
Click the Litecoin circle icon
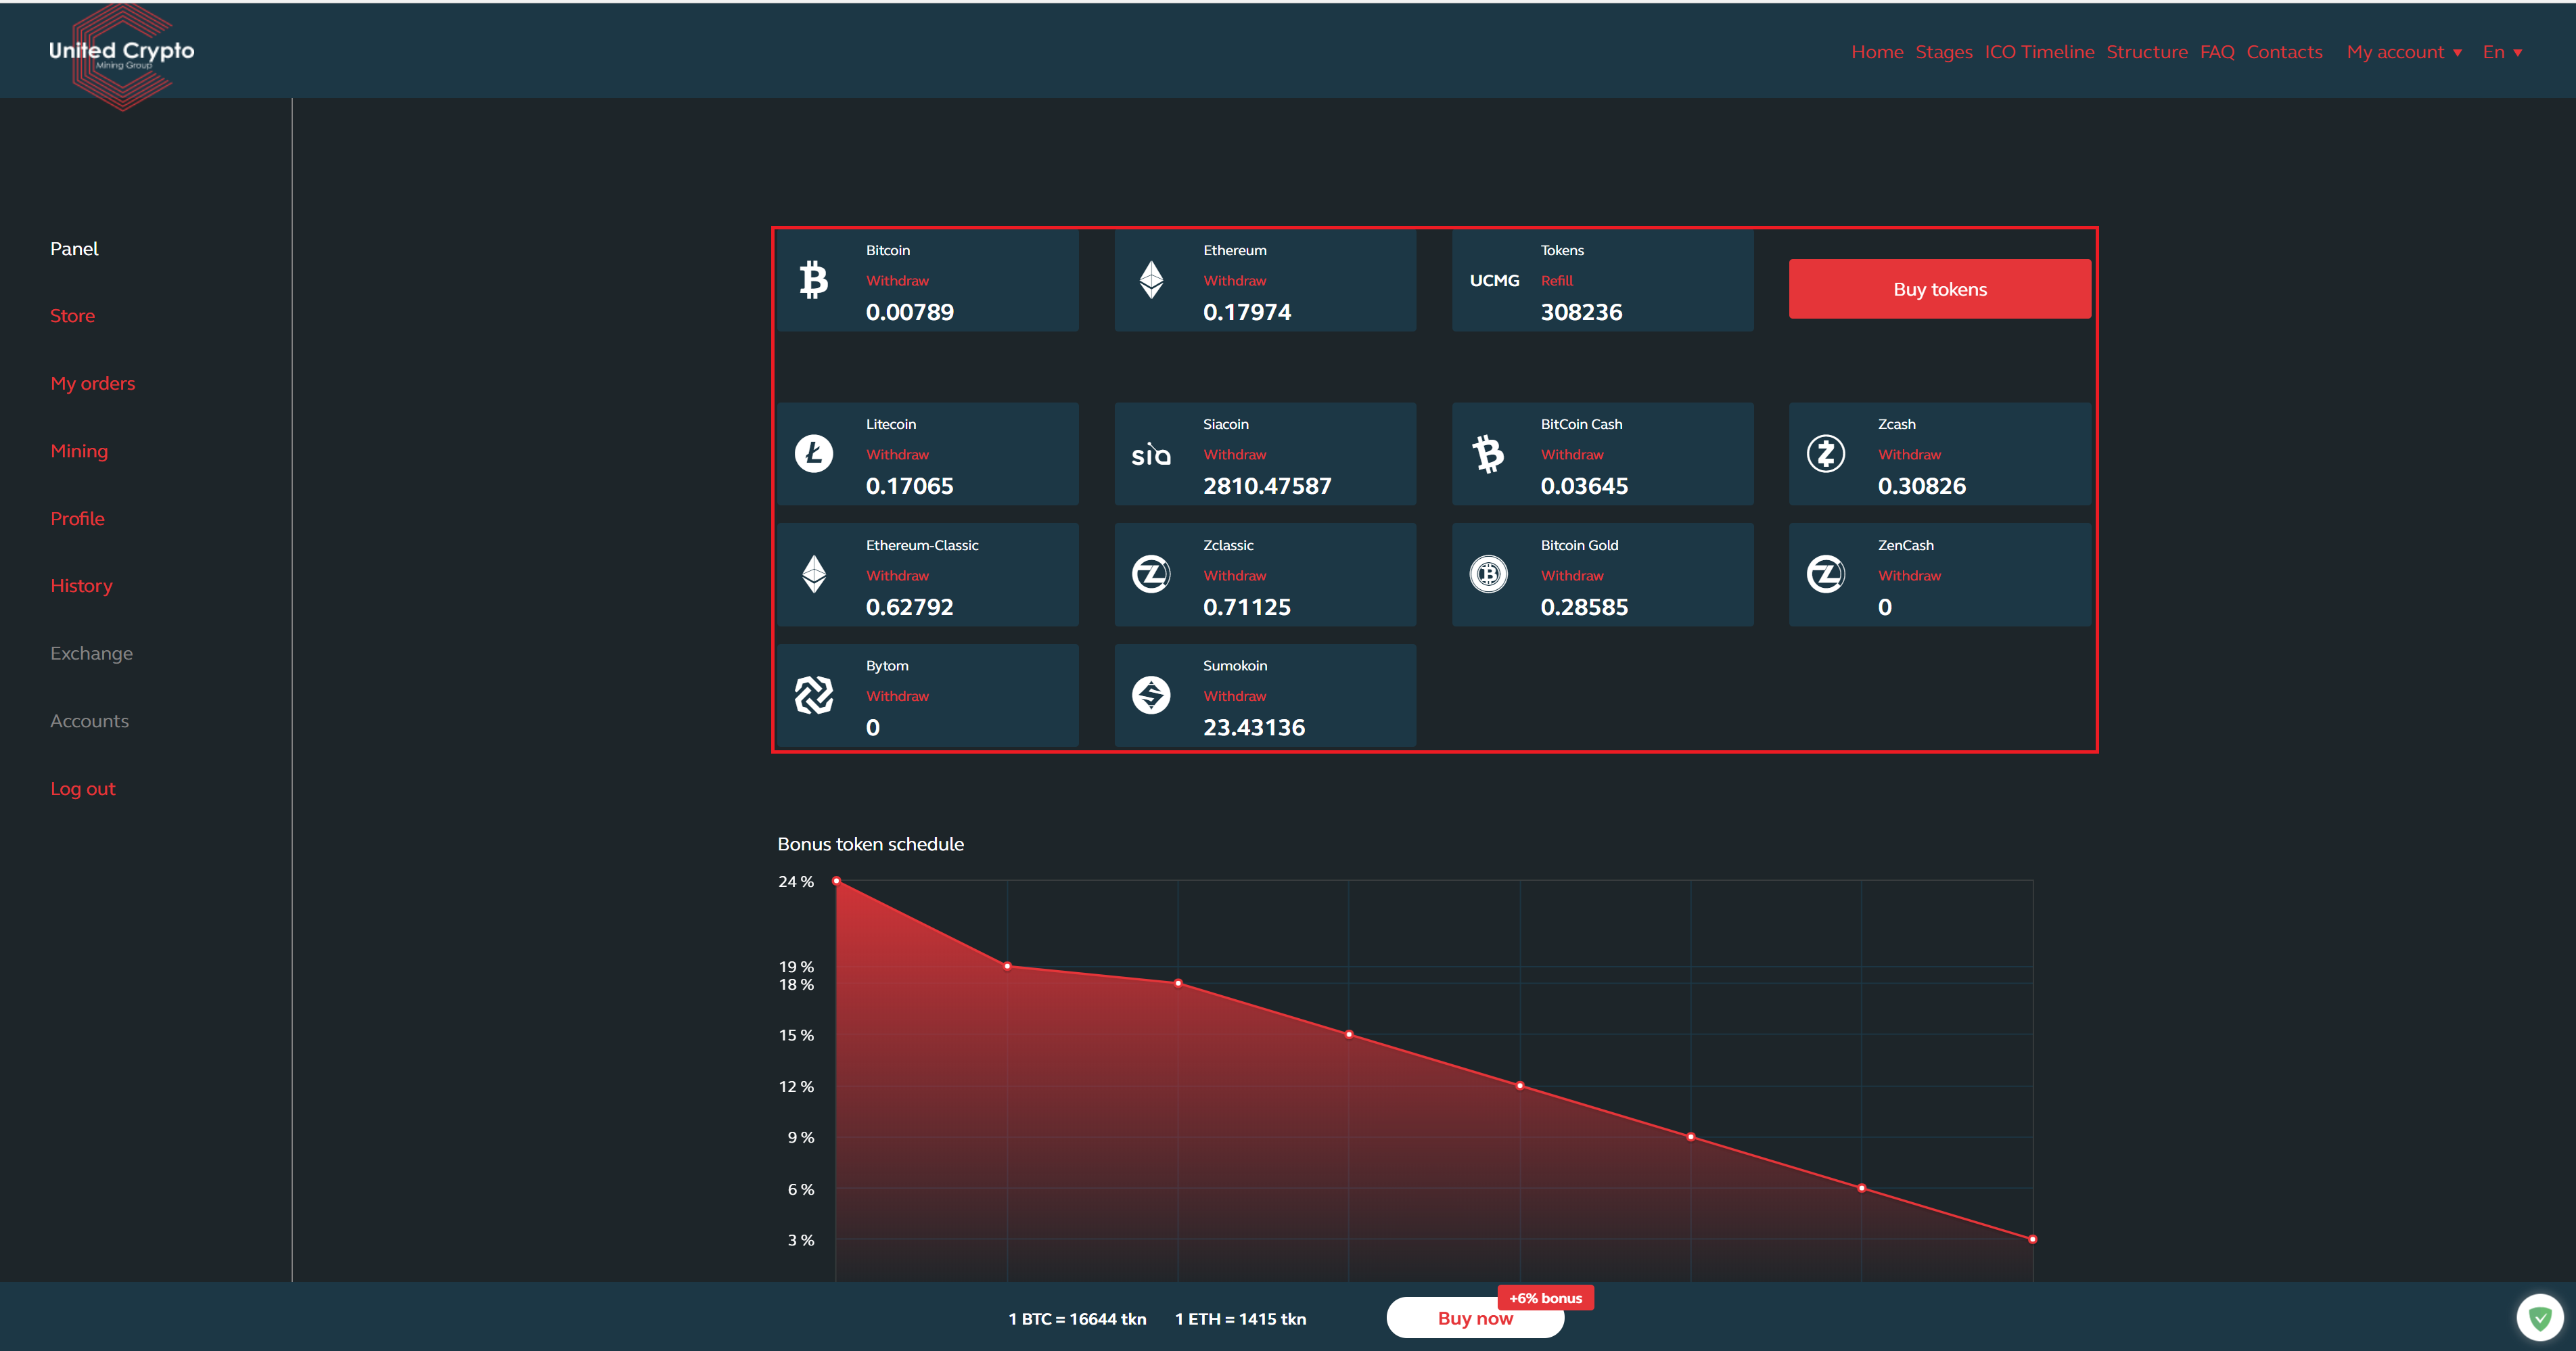coord(813,454)
